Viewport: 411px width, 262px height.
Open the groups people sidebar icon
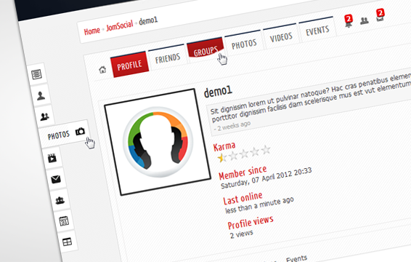point(60,200)
